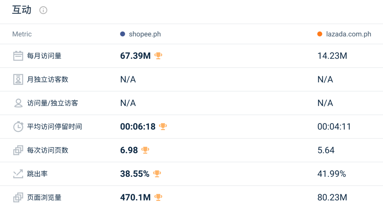Click the trophy beside 00:06:18
Screen dimensions: 383x208
coord(163,127)
